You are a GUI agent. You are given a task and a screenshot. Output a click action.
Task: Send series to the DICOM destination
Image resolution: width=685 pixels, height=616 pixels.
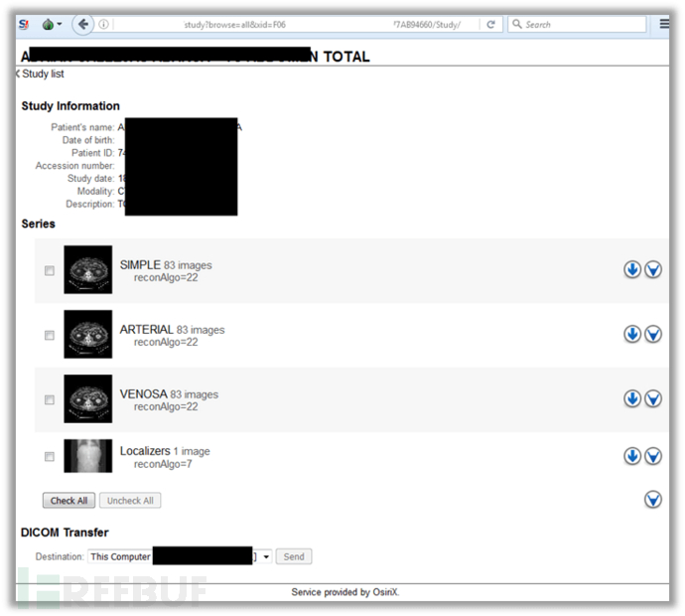(294, 556)
